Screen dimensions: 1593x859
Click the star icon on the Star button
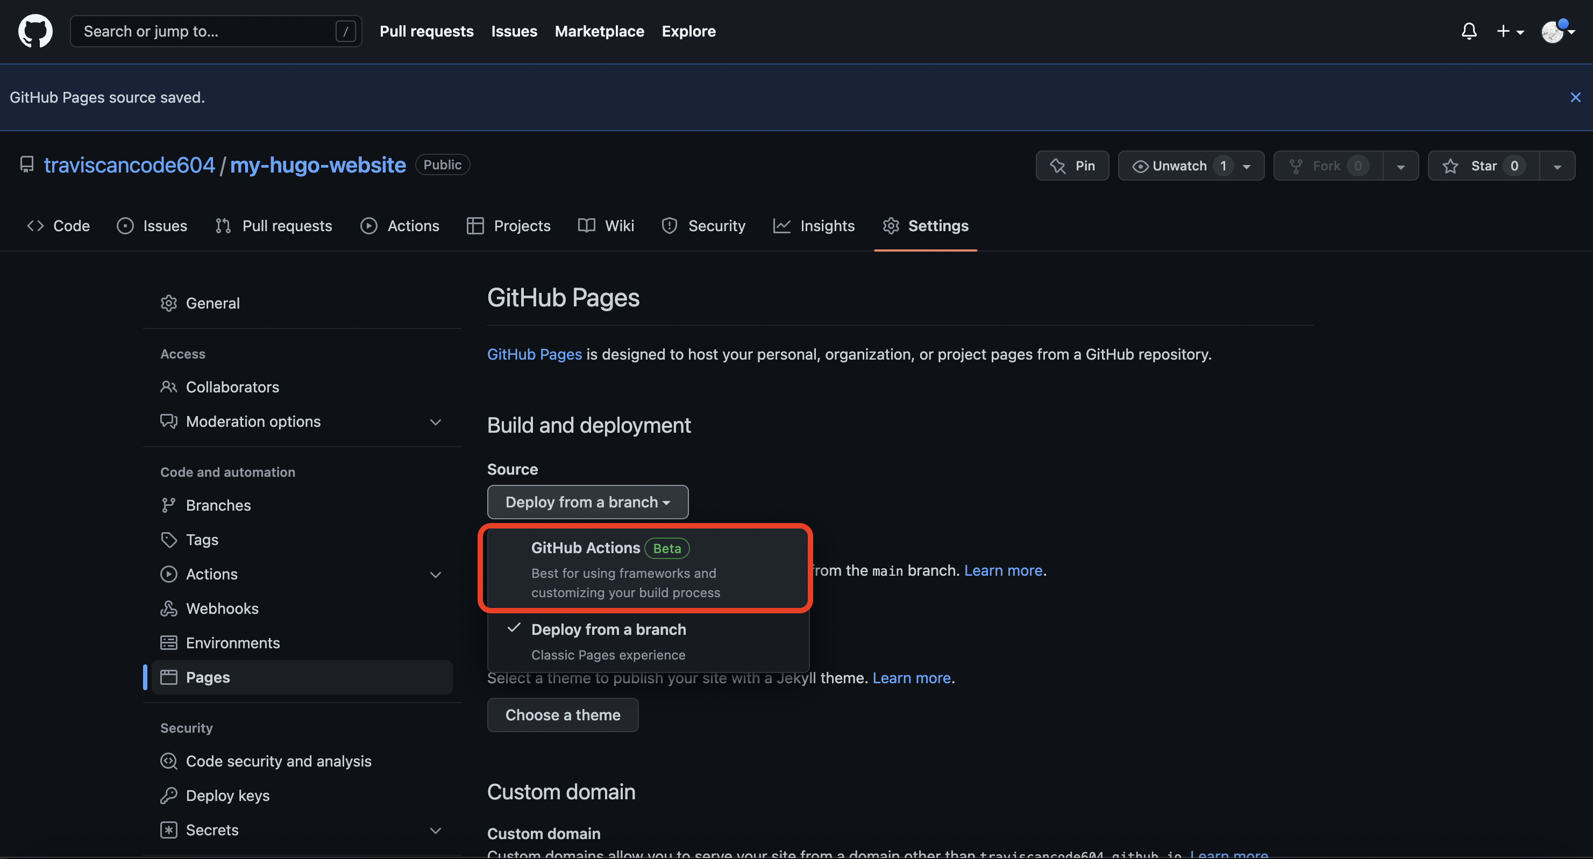click(x=1449, y=166)
